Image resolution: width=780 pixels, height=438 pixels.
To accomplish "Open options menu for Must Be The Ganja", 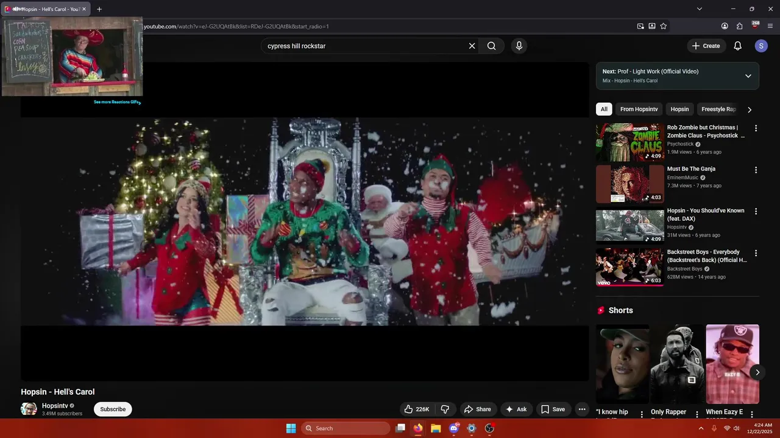I will pyautogui.click(x=756, y=170).
